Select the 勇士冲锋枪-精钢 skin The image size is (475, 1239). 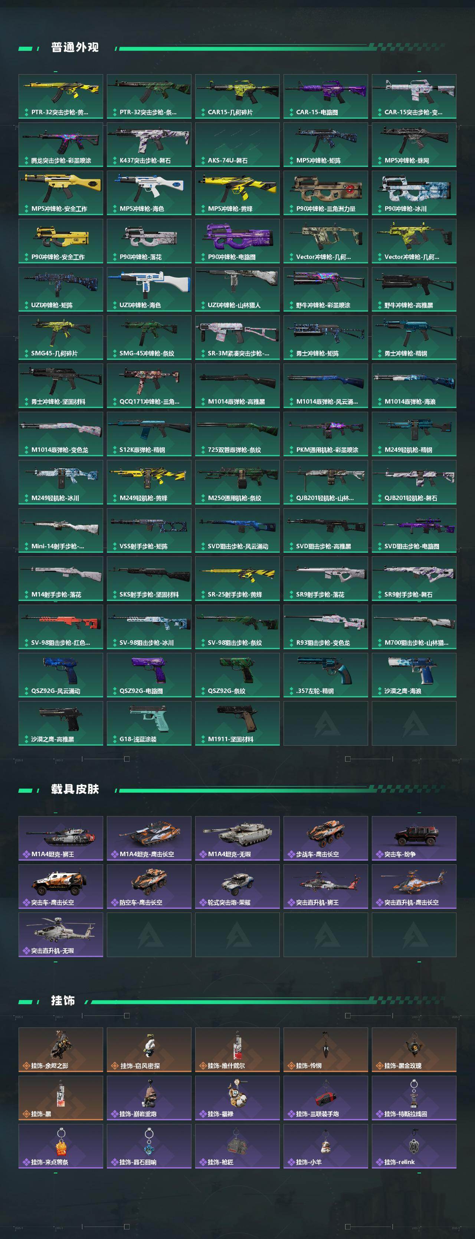[x=414, y=337]
